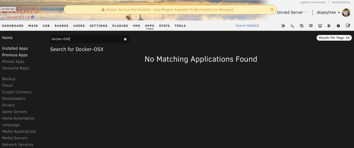The height and width of the screenshot is (148, 354).
Task: Switch to the PLUGINS tab
Action: pos(120,26)
